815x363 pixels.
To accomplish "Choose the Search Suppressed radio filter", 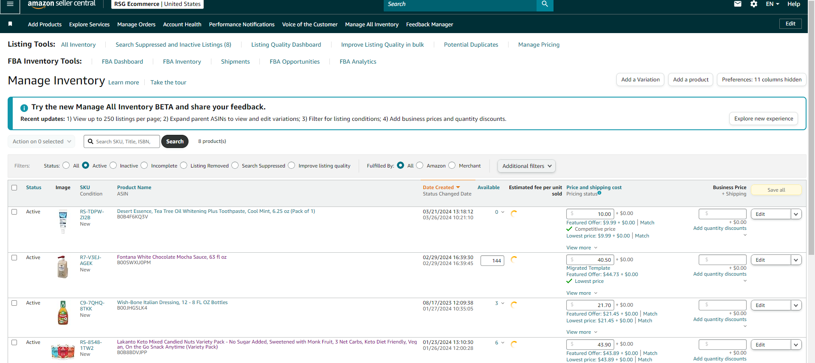I will click(235, 165).
